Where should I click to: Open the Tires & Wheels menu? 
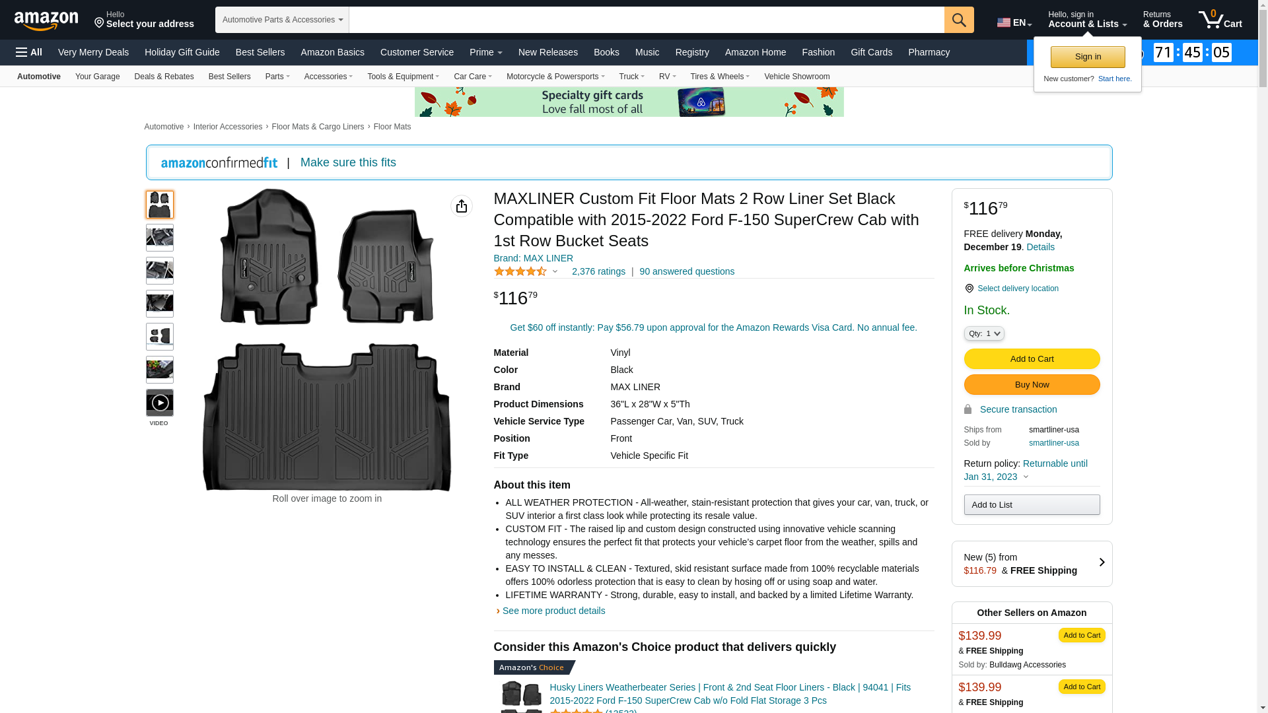tap(719, 77)
